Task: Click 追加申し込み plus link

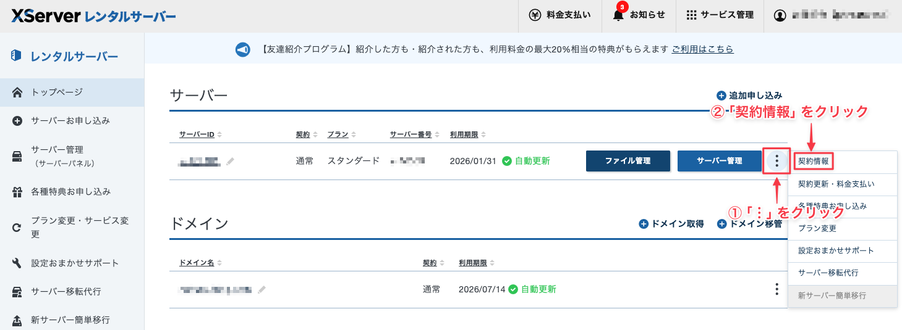Action: (x=749, y=96)
